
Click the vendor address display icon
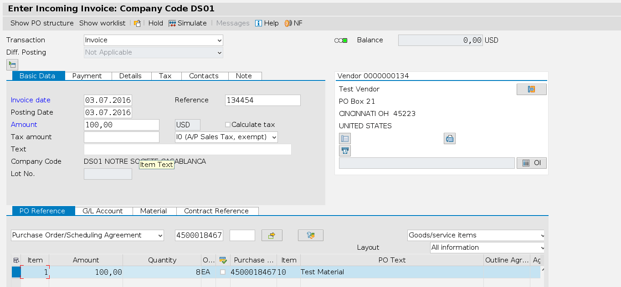(531, 89)
